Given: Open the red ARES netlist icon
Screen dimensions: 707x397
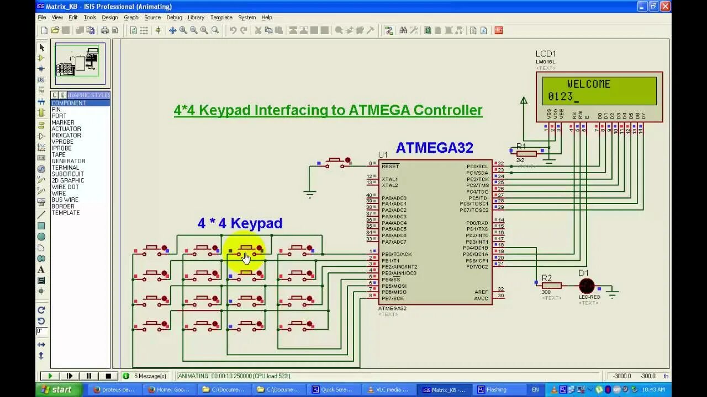Looking at the screenshot, I should pyautogui.click(x=499, y=30).
